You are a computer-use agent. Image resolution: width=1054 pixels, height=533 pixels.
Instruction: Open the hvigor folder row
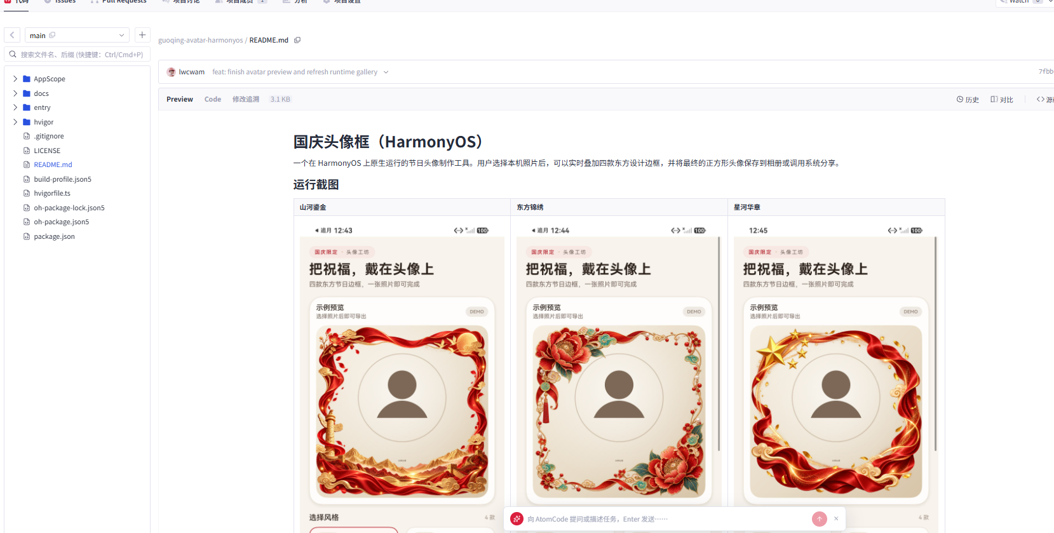click(x=78, y=122)
